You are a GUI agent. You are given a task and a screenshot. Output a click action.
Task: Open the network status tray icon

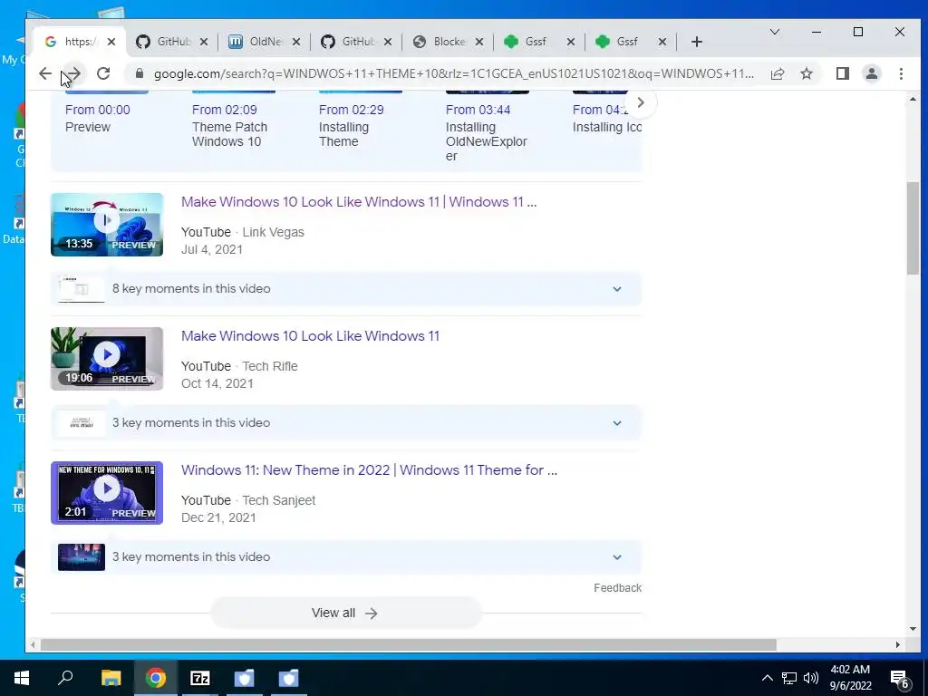click(x=789, y=678)
